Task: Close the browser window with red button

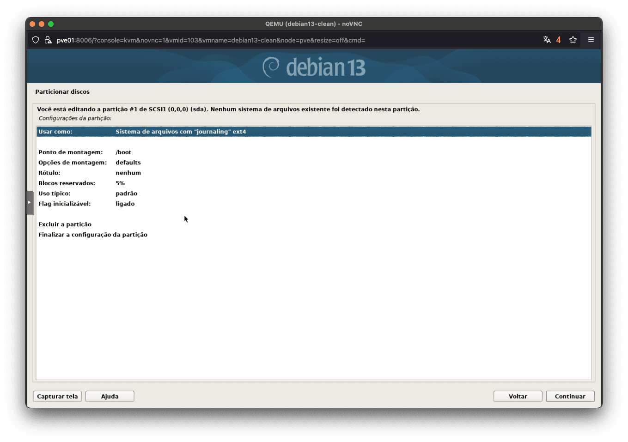Action: coord(32,24)
